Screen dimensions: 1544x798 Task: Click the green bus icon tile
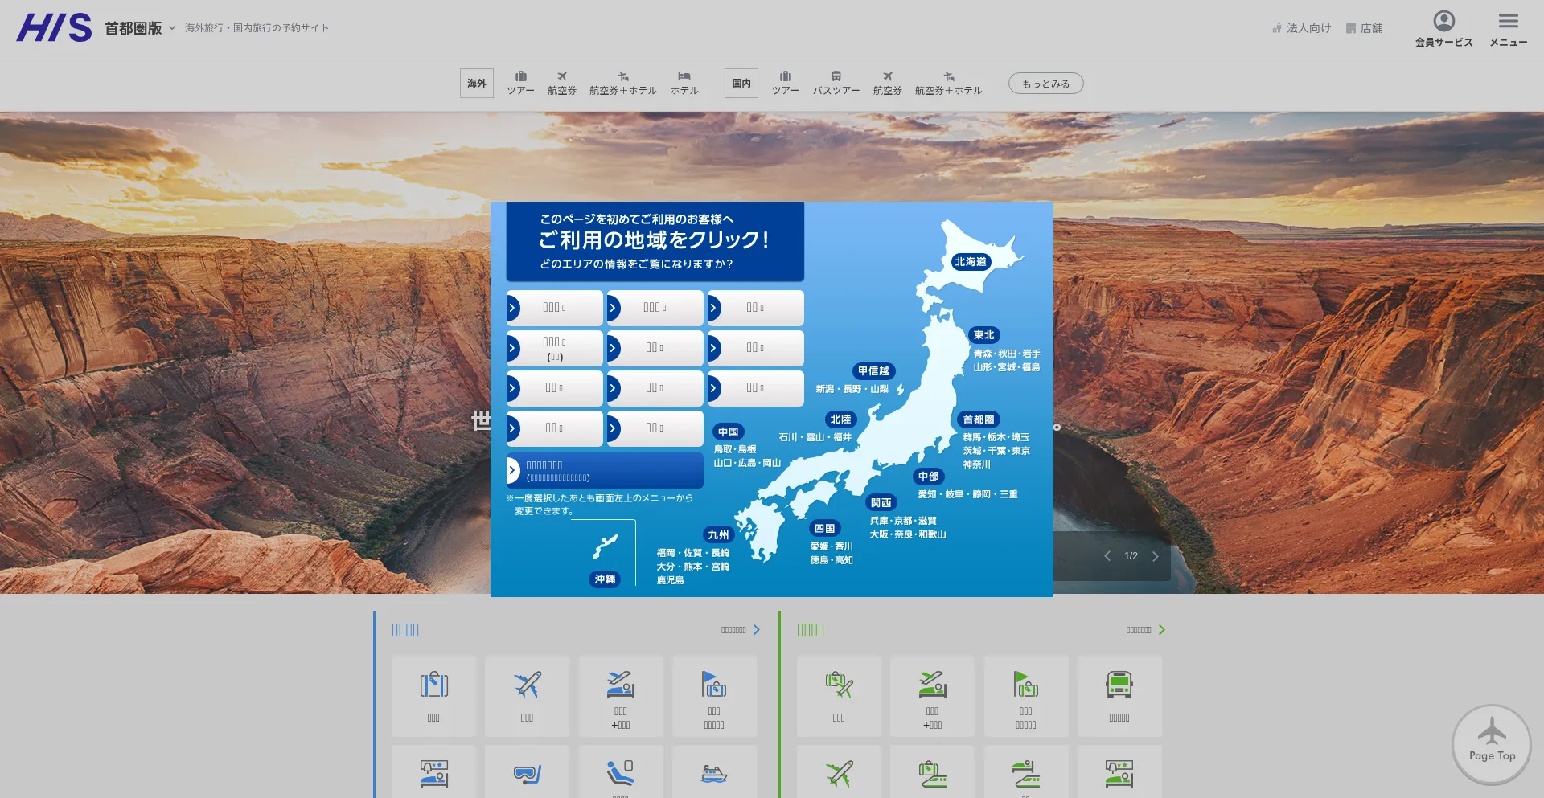pos(1119,696)
